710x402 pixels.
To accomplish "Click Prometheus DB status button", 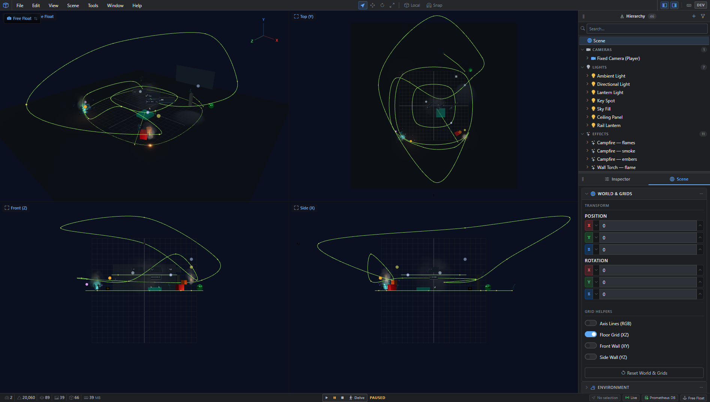I will pyautogui.click(x=660, y=398).
